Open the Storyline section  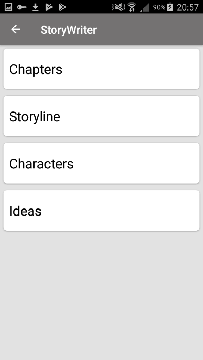pyautogui.click(x=101, y=116)
